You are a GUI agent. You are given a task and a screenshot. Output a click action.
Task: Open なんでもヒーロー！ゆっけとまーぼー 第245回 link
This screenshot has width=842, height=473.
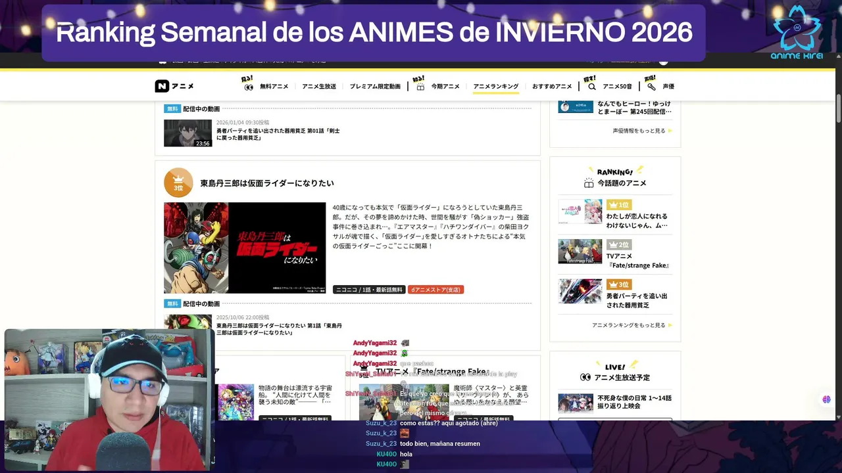click(634, 108)
